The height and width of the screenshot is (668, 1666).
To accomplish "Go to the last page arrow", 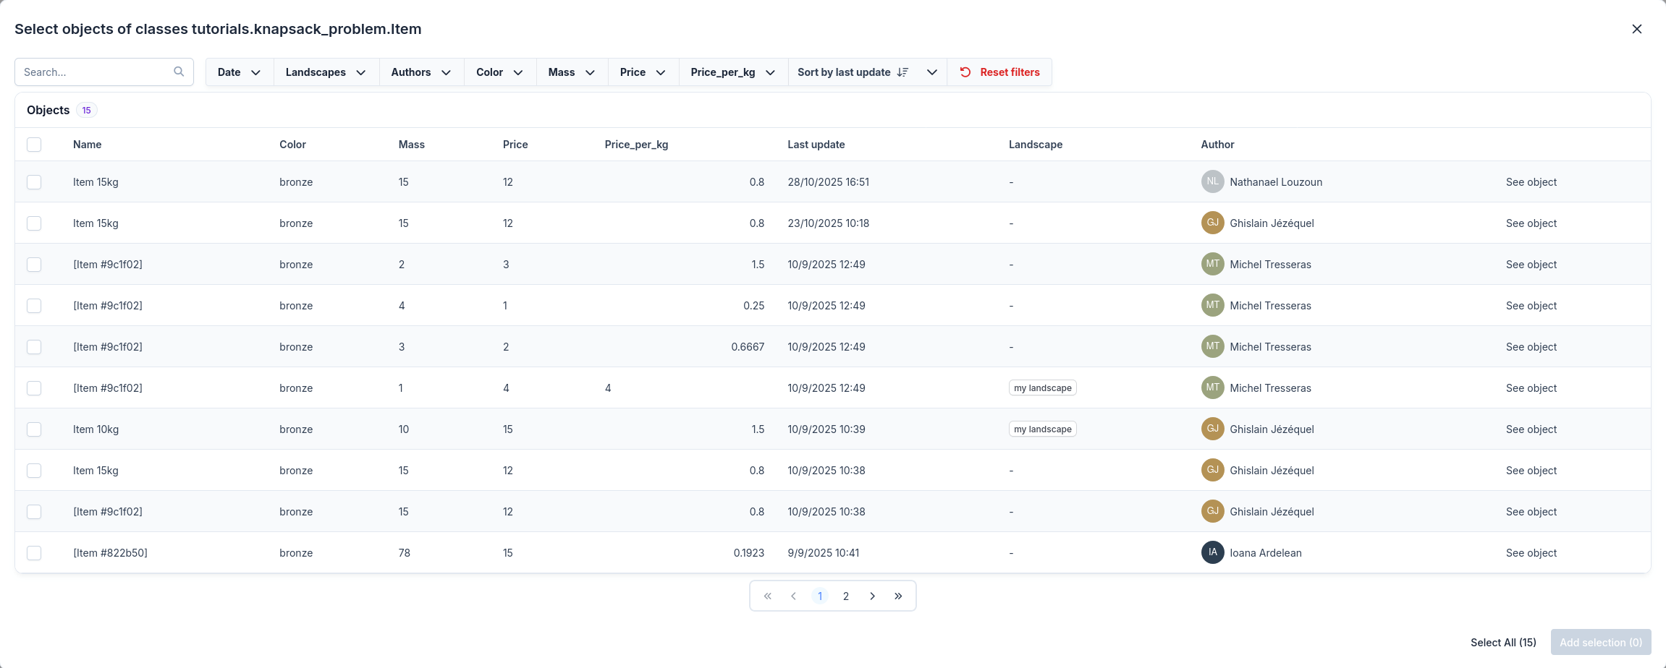I will pos(898,596).
